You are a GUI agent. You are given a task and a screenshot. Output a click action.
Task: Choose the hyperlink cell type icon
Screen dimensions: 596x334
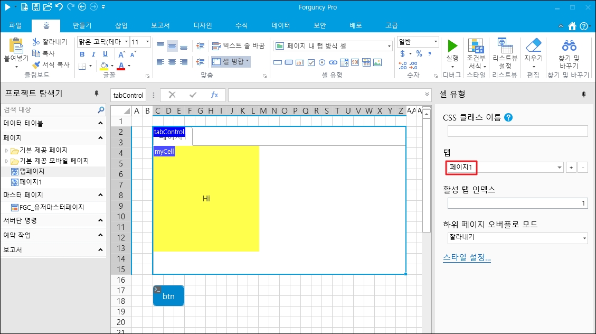(334, 62)
